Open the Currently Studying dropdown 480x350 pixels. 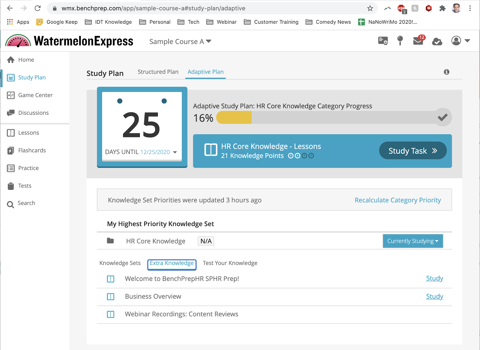point(412,241)
